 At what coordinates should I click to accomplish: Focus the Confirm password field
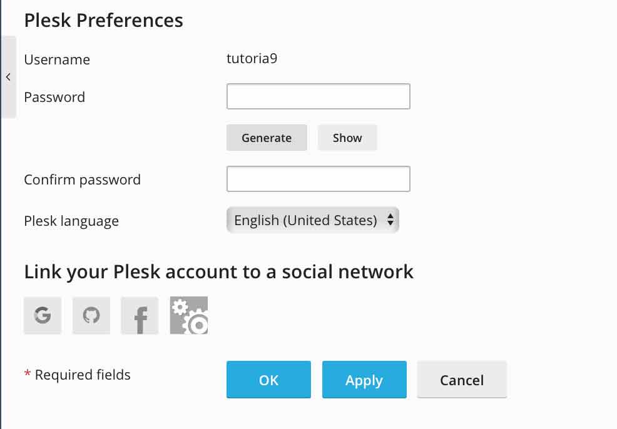point(318,179)
